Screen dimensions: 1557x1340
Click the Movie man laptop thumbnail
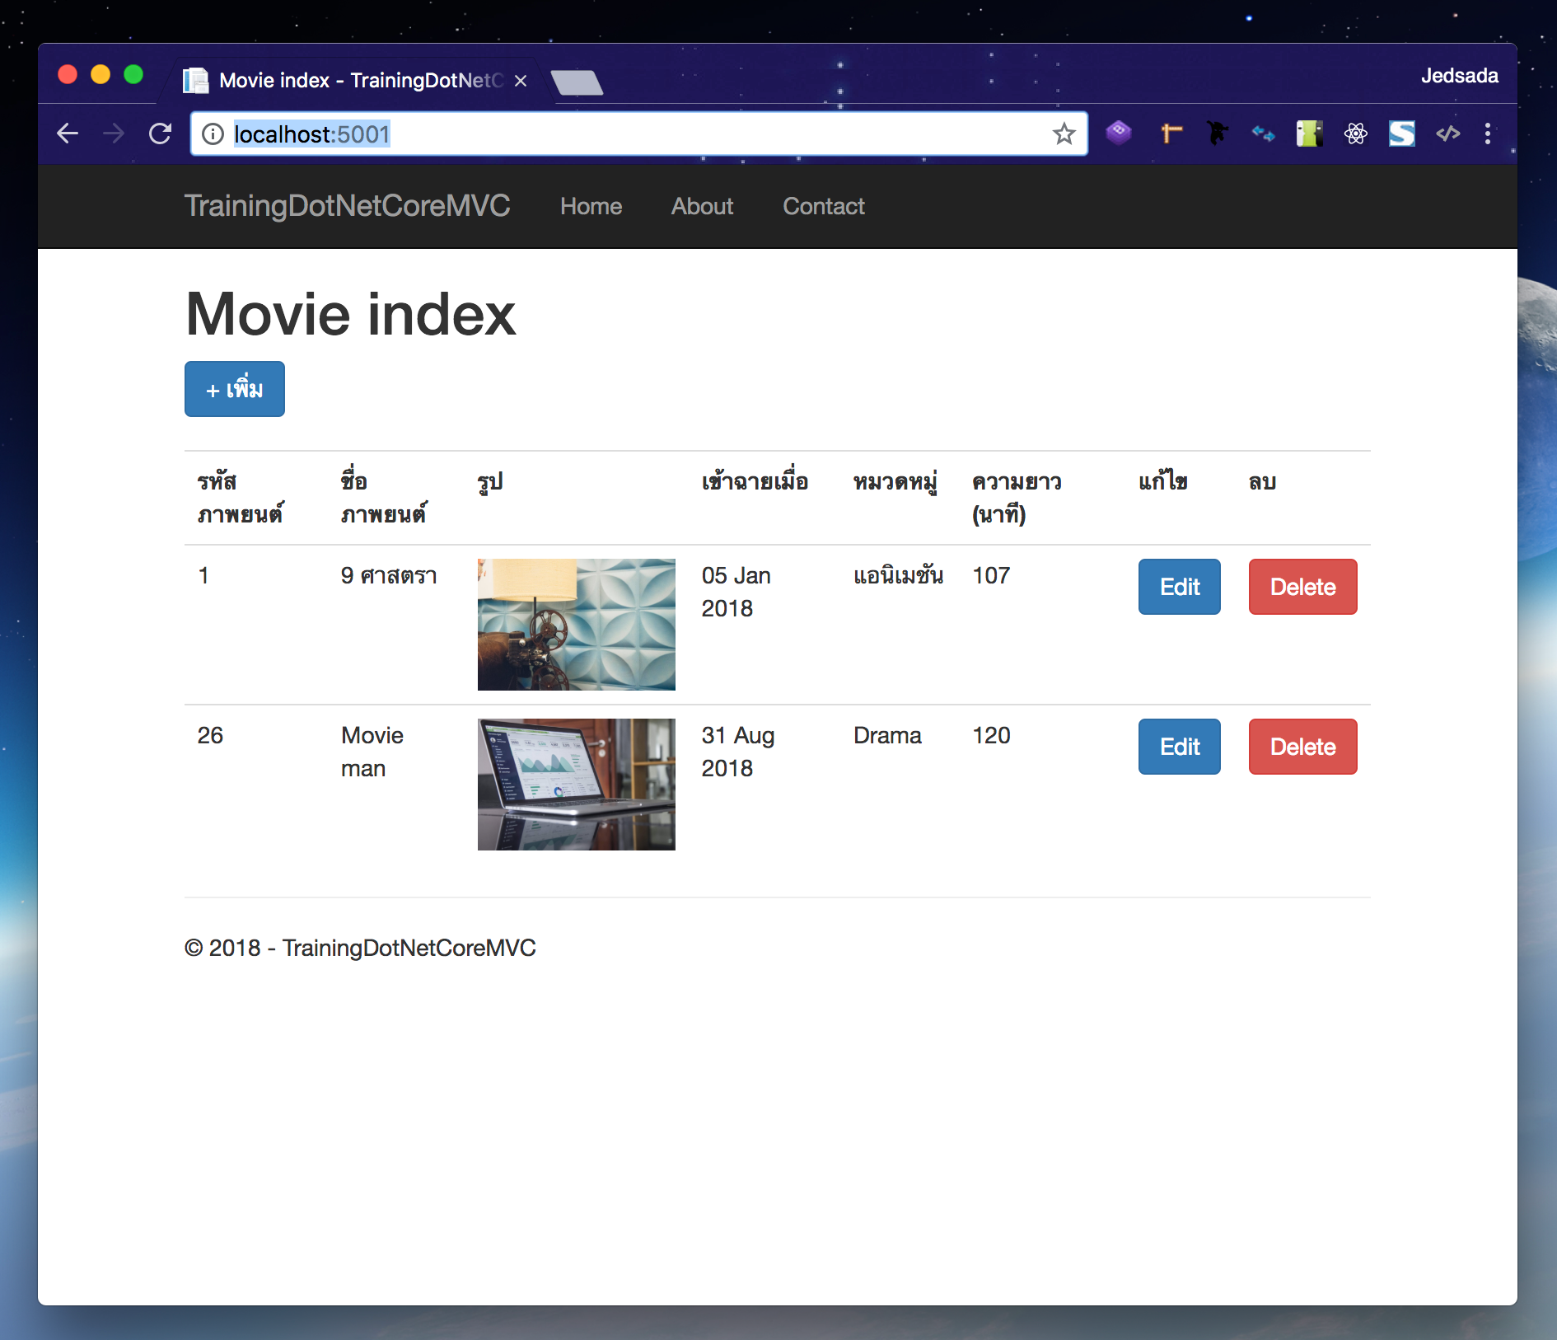pyautogui.click(x=576, y=784)
